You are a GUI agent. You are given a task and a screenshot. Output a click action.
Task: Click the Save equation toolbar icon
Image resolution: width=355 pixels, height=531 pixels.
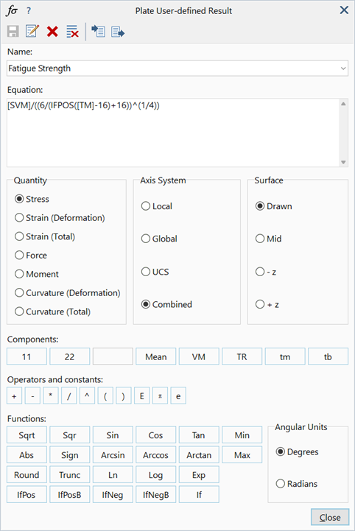pos(13,32)
